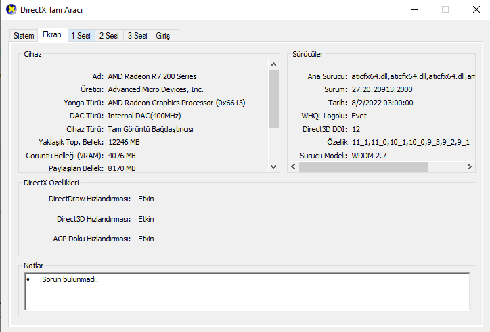This screenshot has height=332, width=490.
Task: Click the Internal DAC(400MHz) value
Action: tap(144, 116)
